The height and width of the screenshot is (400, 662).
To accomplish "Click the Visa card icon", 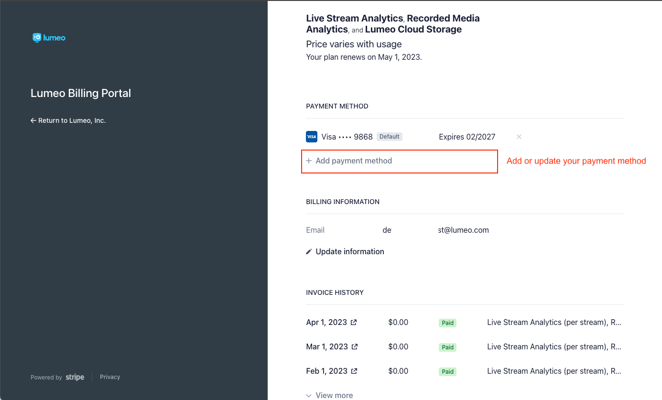I will click(312, 137).
